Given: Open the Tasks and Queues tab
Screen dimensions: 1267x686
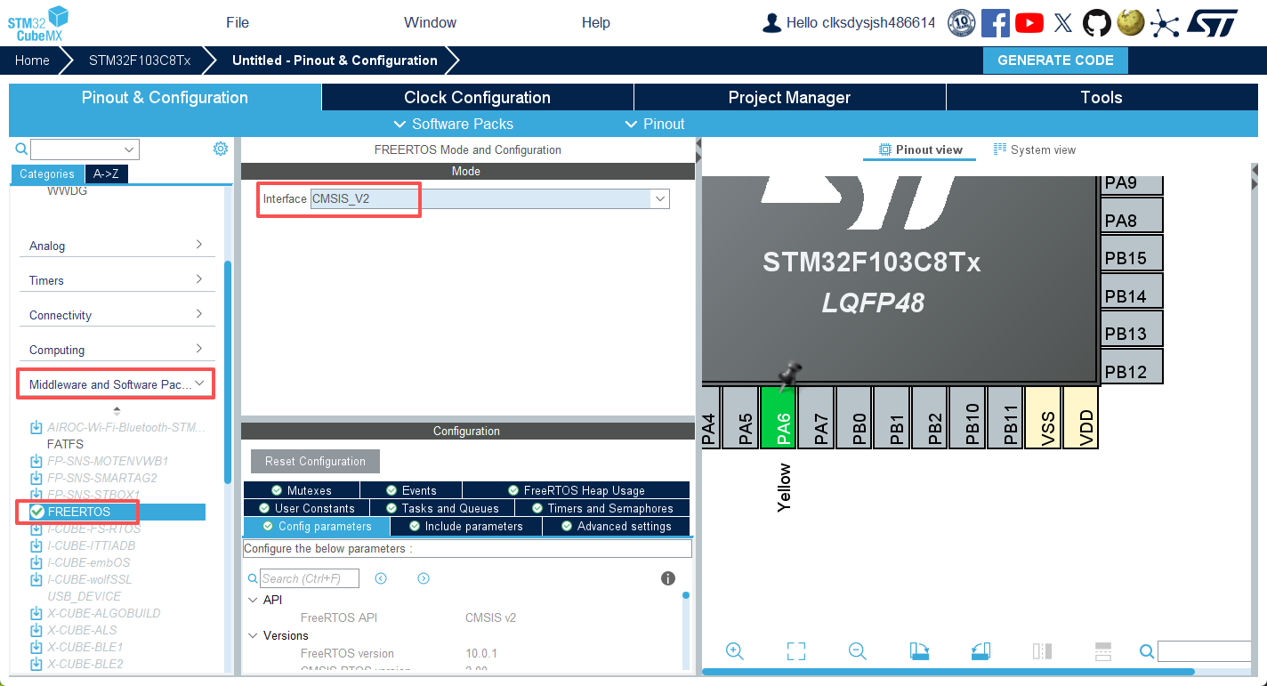Looking at the screenshot, I should 443,508.
